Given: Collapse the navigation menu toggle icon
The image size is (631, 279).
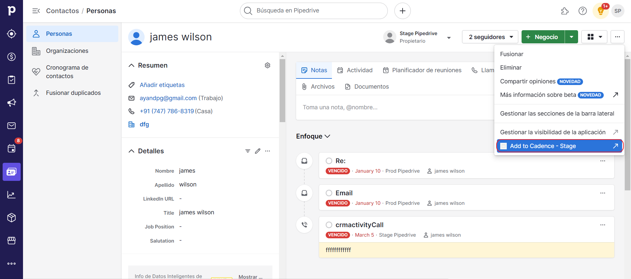Looking at the screenshot, I should click(36, 11).
